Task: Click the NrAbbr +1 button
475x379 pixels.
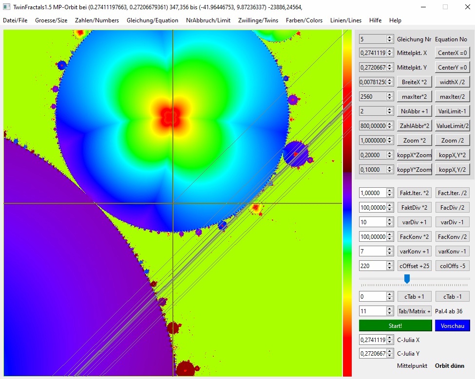Action: (x=414, y=111)
